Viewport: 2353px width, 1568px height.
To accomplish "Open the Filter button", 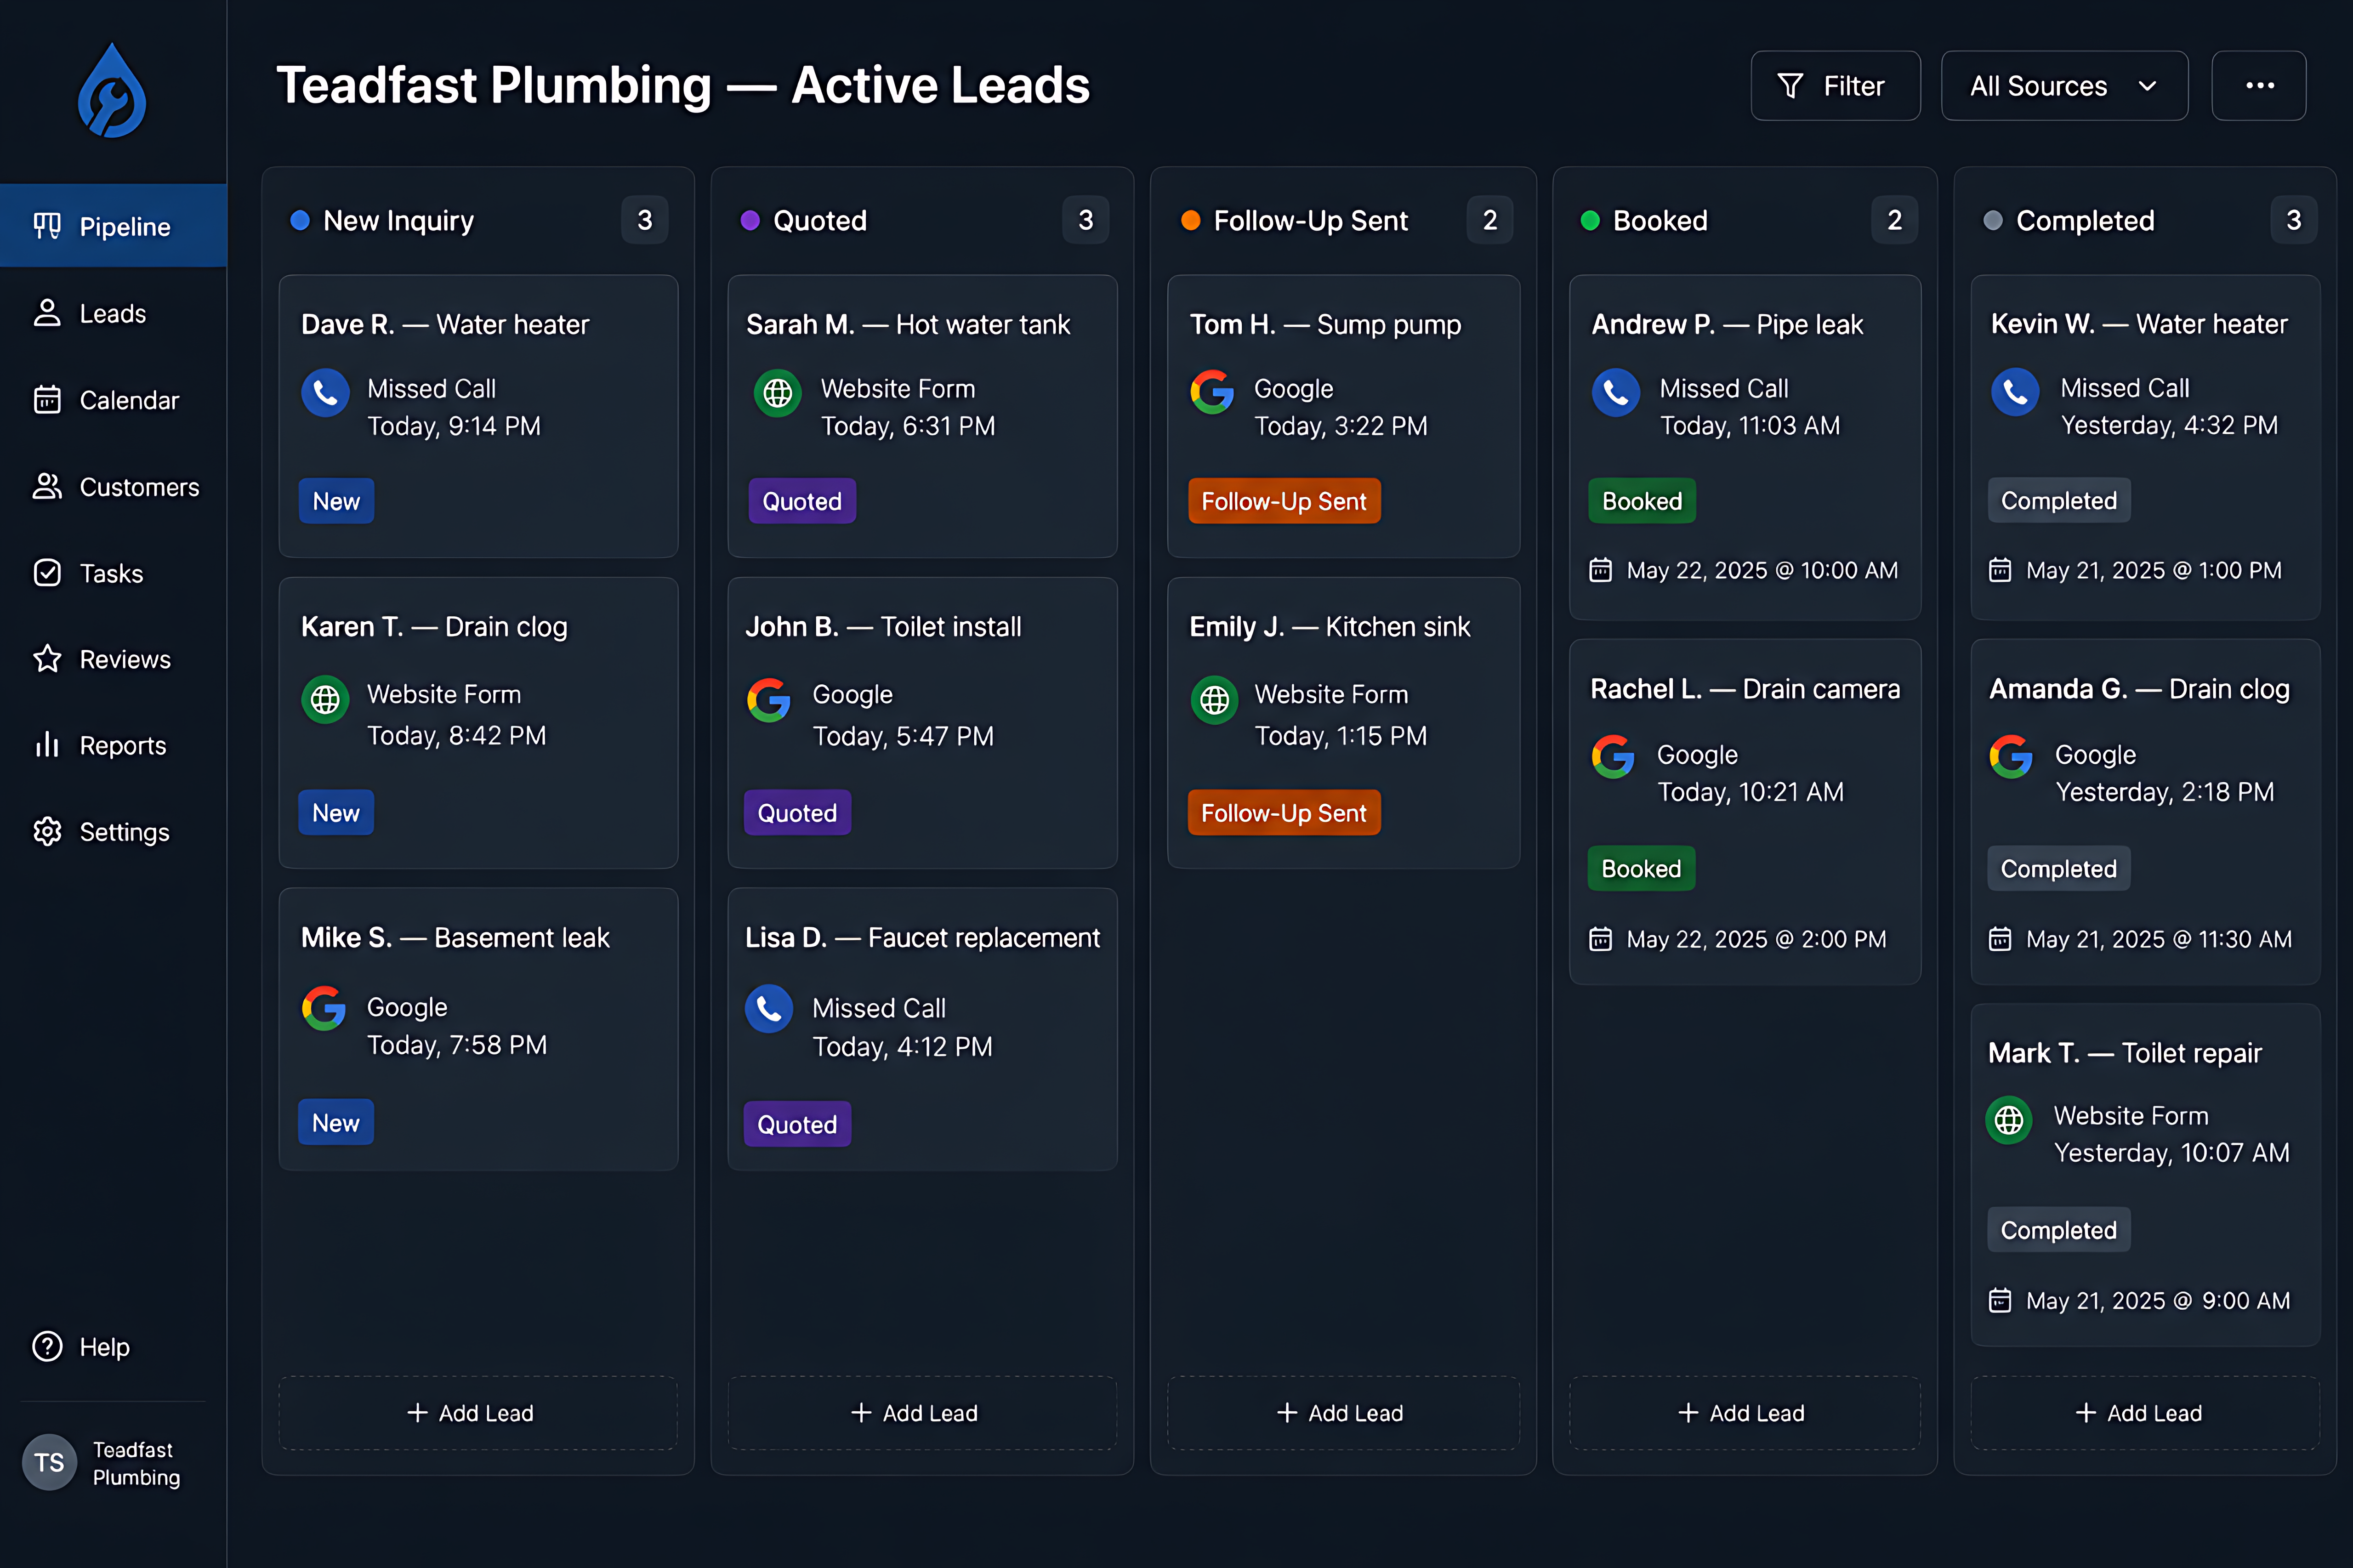I will pyautogui.click(x=1835, y=86).
